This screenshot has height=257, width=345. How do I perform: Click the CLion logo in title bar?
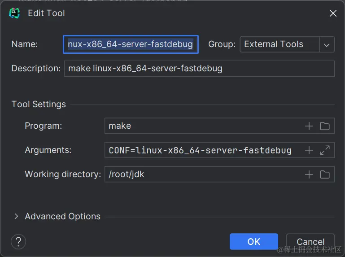point(14,13)
